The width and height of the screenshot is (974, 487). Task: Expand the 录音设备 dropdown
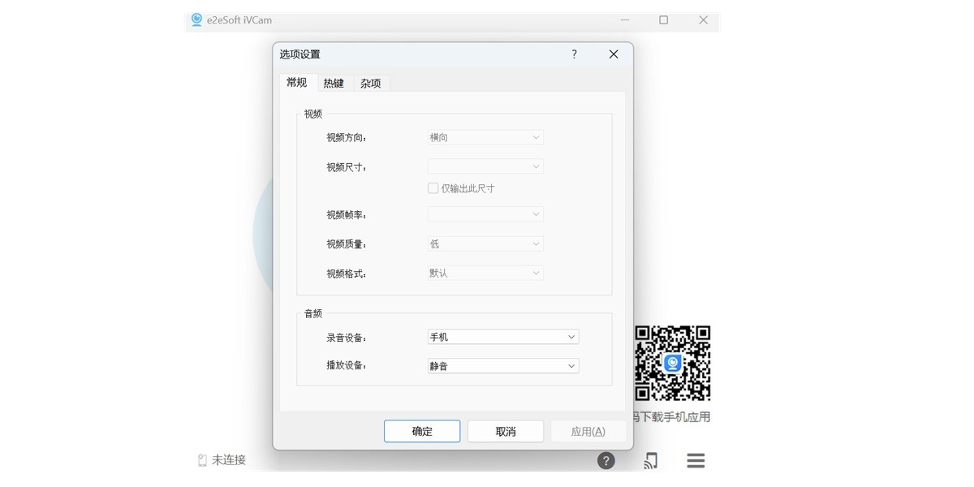pyautogui.click(x=502, y=337)
